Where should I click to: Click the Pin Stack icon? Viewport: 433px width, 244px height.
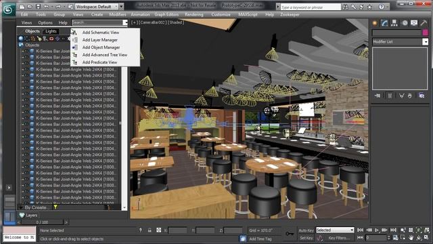(x=378, y=96)
